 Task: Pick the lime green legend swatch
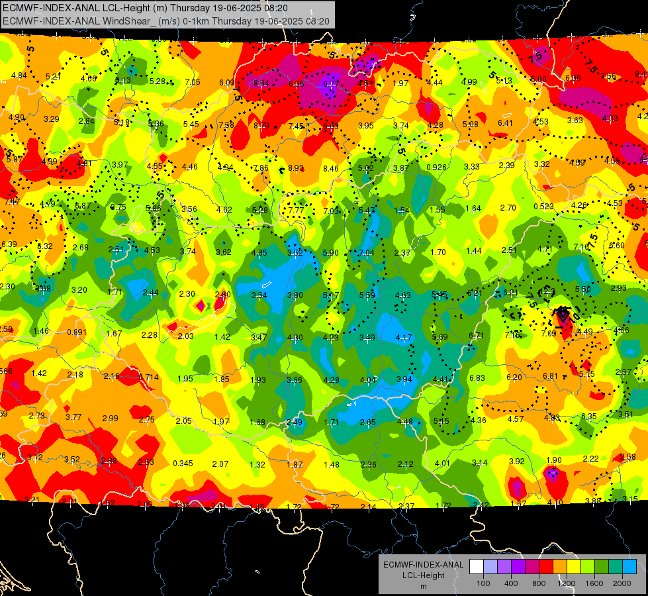588,567
